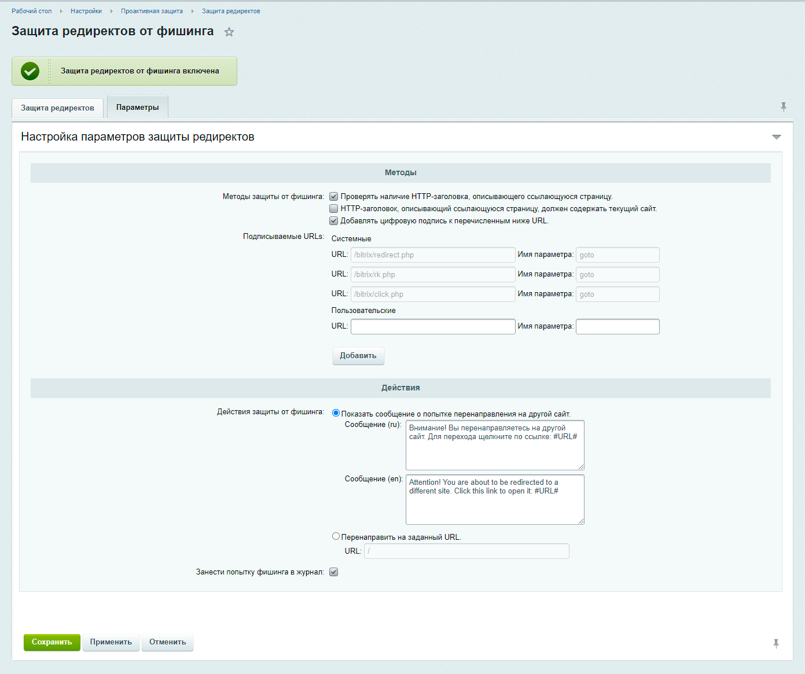The image size is (805, 674).
Task: Click the /bitrix/rk.php URL field
Action: tap(433, 275)
